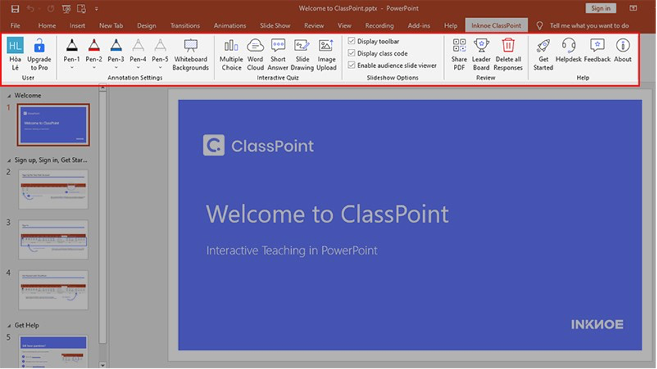Click Delete all Responses trash icon

pyautogui.click(x=508, y=54)
